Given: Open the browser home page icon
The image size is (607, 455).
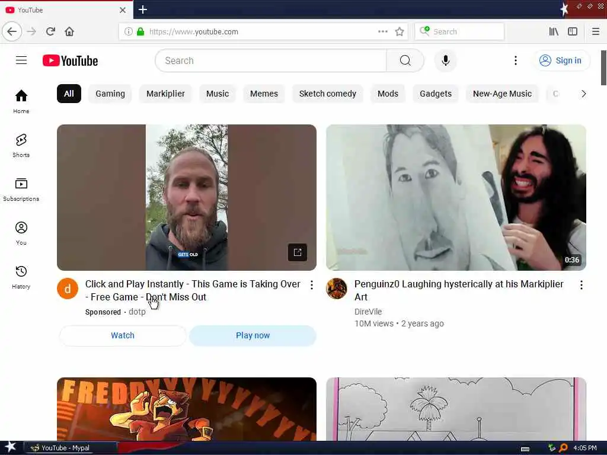Looking at the screenshot, I should click(69, 31).
